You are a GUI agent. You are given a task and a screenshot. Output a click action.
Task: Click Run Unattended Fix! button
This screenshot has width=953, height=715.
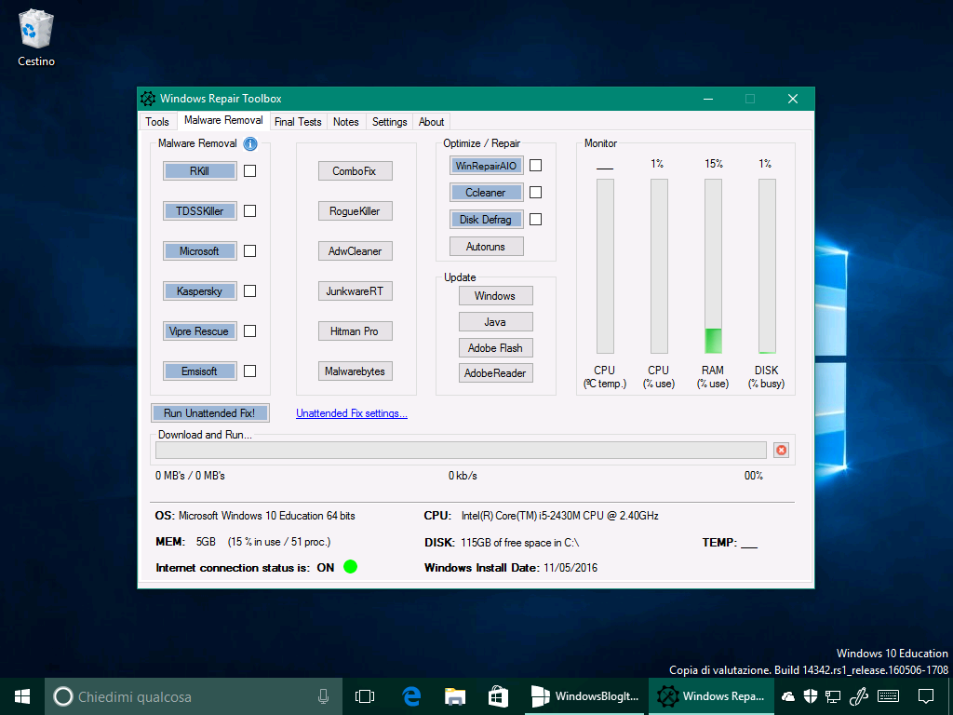[209, 412]
